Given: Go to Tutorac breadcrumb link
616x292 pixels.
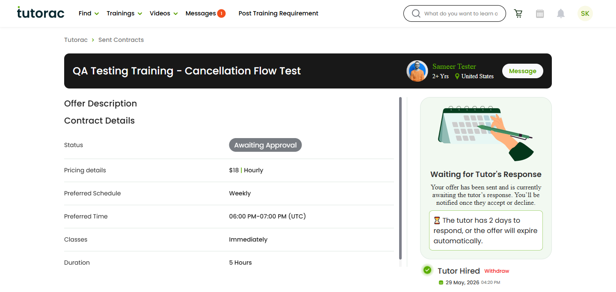Looking at the screenshot, I should click(x=76, y=40).
